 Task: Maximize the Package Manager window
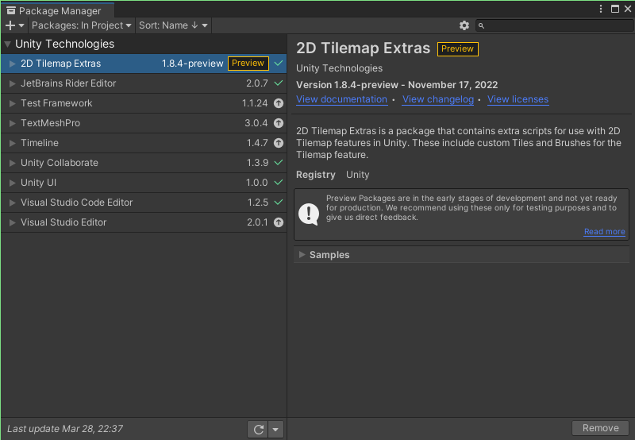(x=614, y=9)
